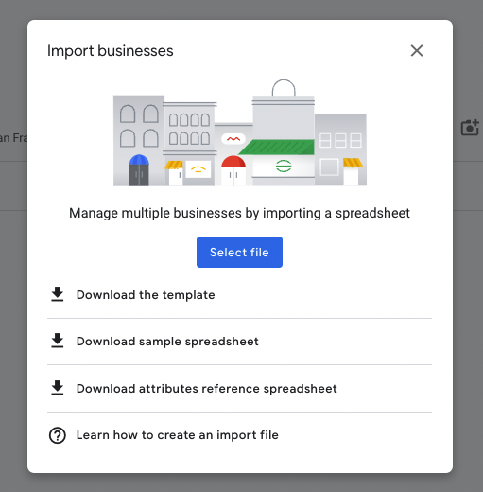
Task: Click the question mark help icon
Action: (58, 435)
